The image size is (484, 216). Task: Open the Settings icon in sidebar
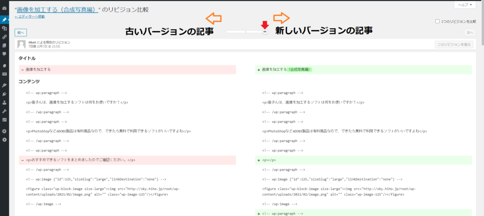(4, 131)
